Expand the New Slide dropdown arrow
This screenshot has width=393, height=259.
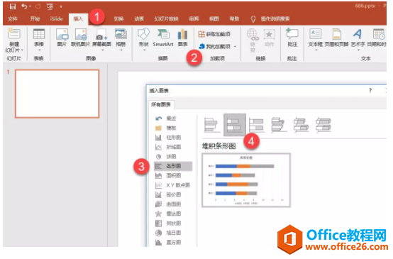point(22,50)
